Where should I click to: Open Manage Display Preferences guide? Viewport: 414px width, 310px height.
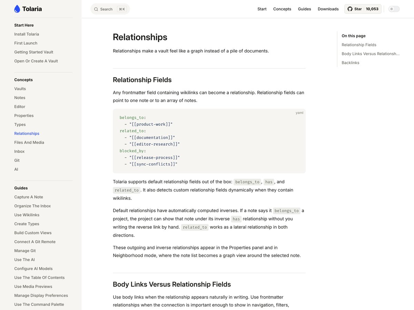[x=41, y=296]
